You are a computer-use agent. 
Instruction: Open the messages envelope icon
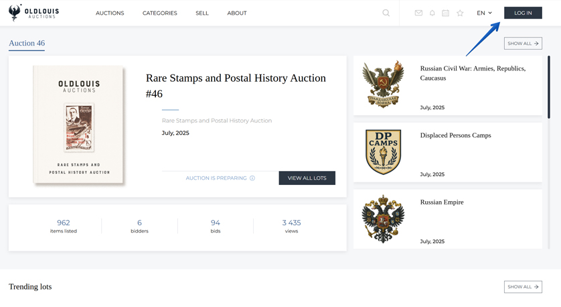coord(418,13)
